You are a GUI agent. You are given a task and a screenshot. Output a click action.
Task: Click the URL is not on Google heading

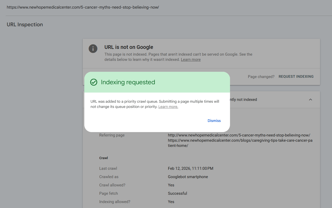tap(129, 47)
